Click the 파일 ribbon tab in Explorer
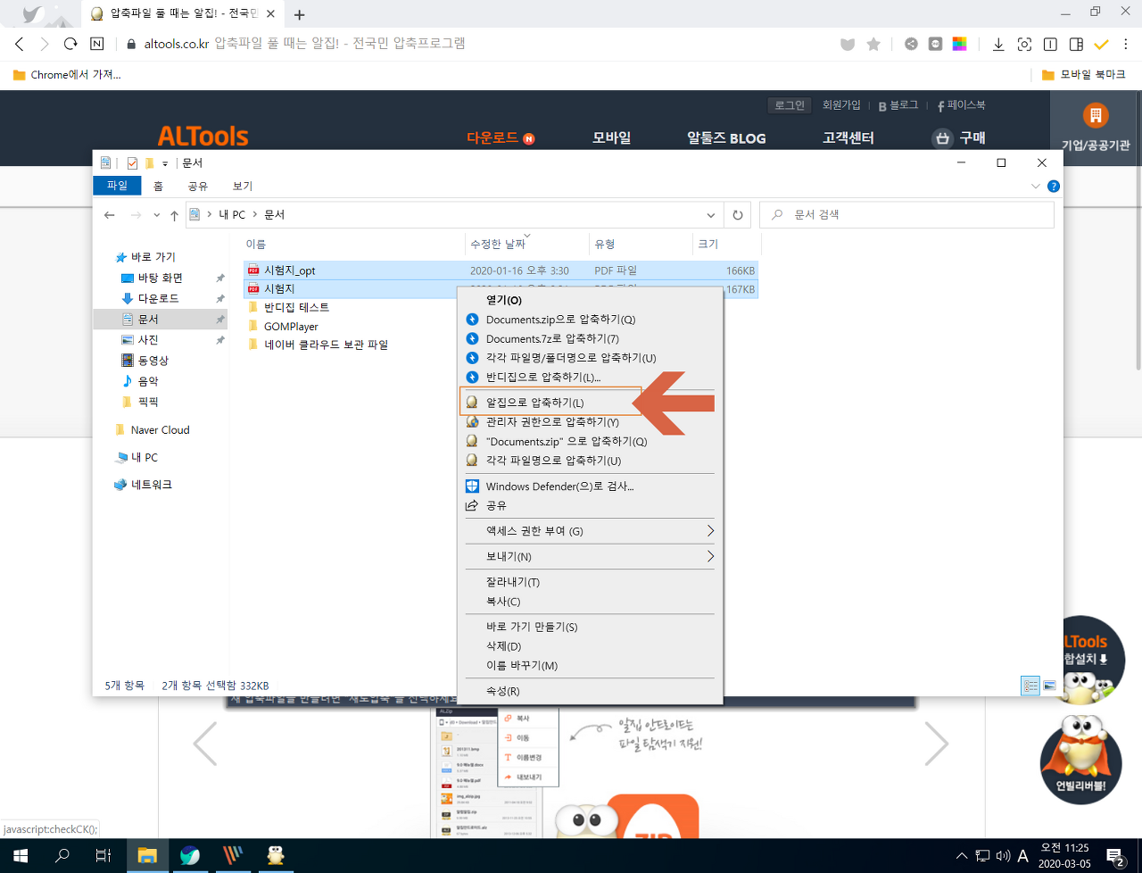Screen dimensions: 1142x873 [x=117, y=186]
